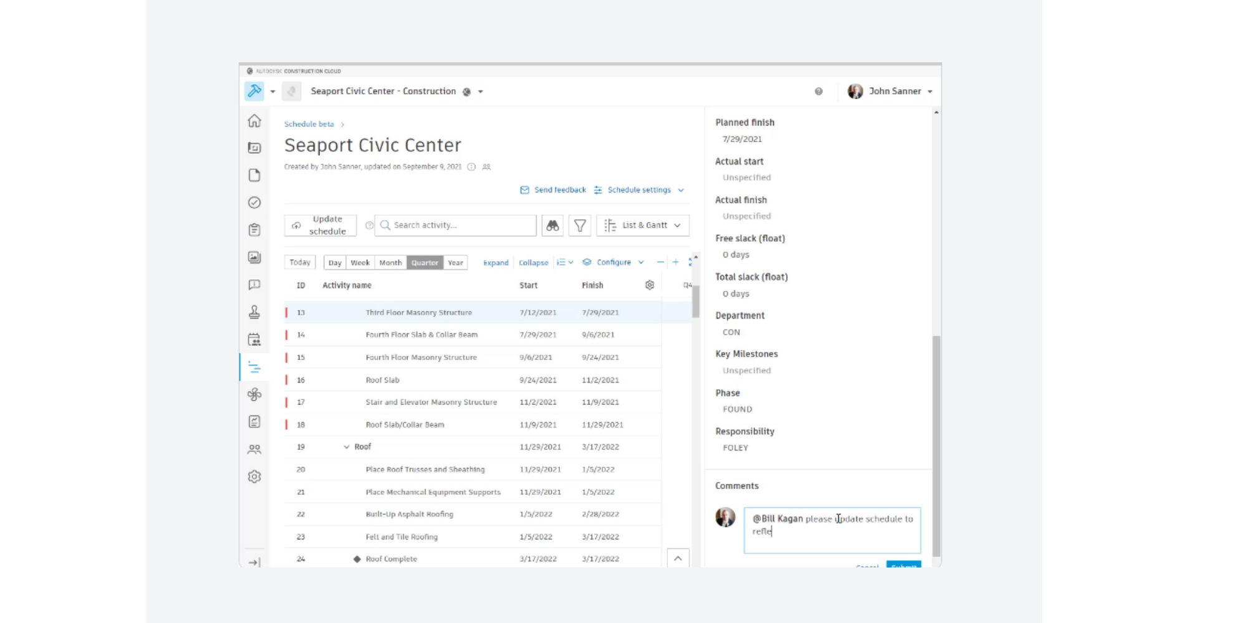The width and height of the screenshot is (1247, 623).
Task: Open the John Sanner account menu
Action: pyautogui.click(x=890, y=92)
